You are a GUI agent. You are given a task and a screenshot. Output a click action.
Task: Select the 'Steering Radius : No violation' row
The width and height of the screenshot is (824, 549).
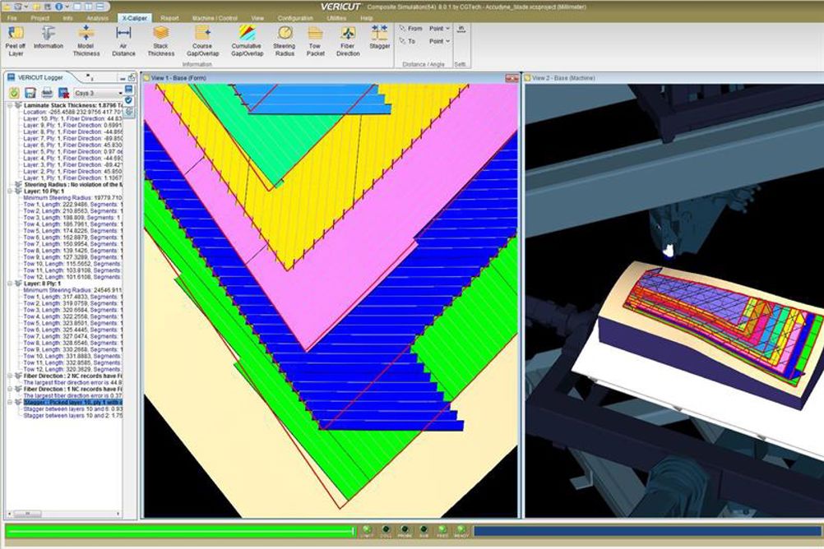pos(73,184)
